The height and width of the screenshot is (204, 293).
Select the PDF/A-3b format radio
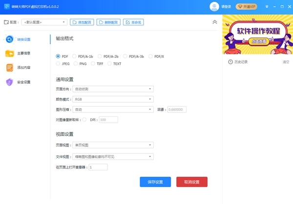(125, 56)
